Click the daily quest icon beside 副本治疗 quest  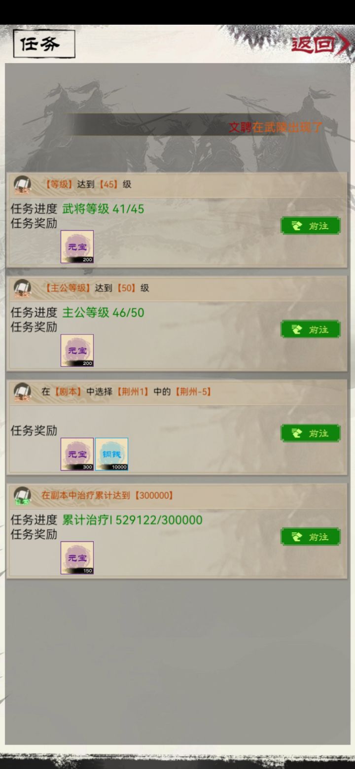click(22, 496)
